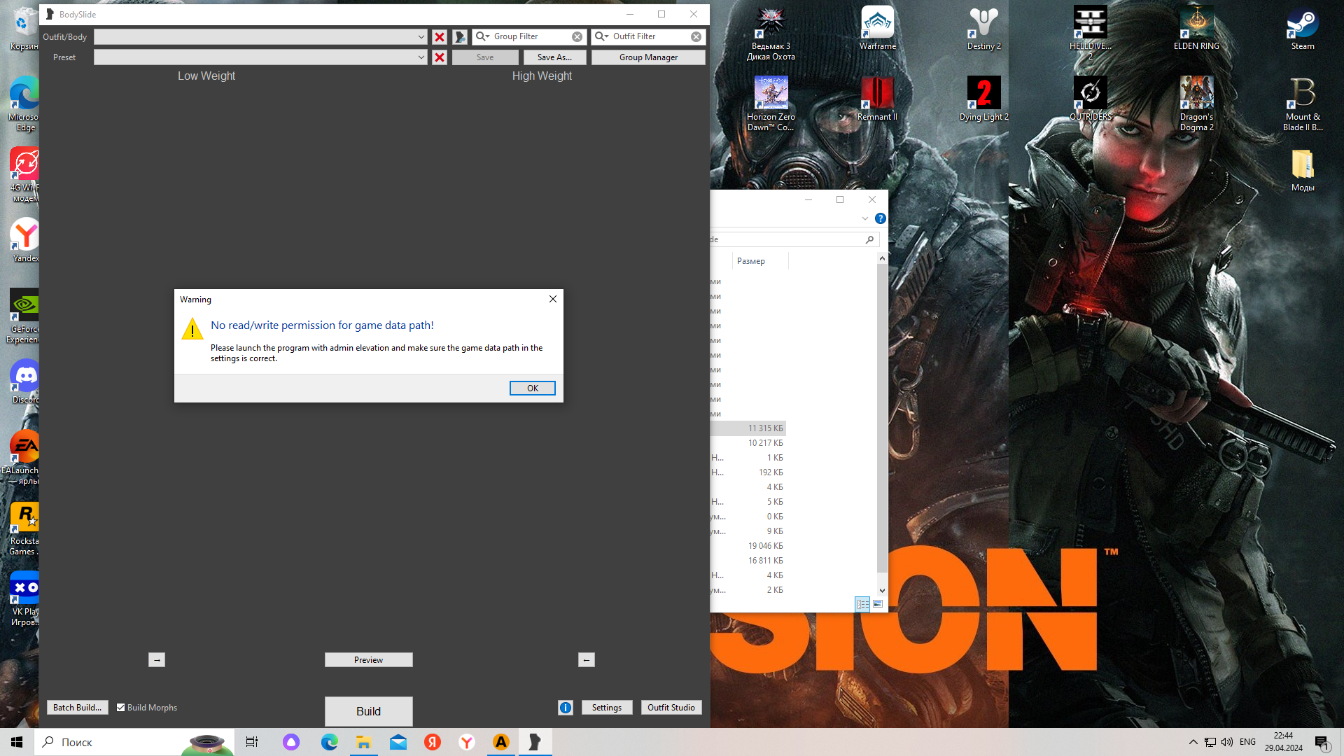
Task: Click the Explorer vertical scrollbar
Action: click(882, 420)
